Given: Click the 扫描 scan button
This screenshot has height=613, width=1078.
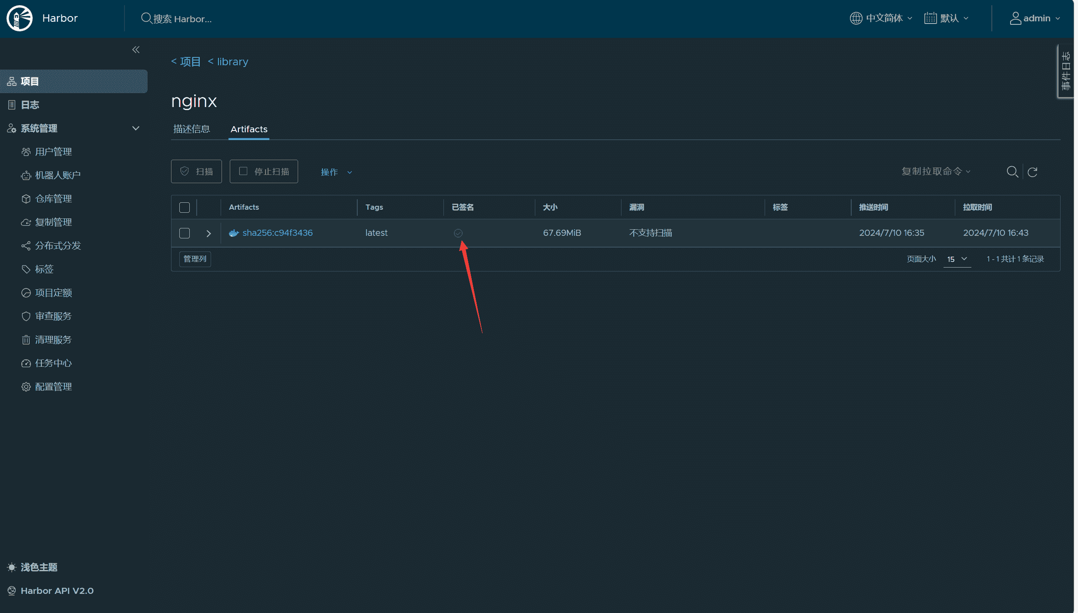Looking at the screenshot, I should click(196, 171).
